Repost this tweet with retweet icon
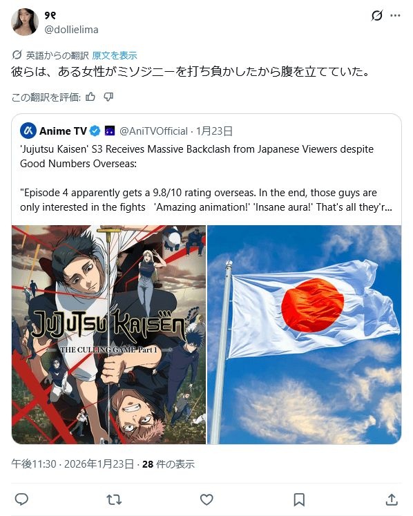The height and width of the screenshot is (516, 413). click(114, 499)
